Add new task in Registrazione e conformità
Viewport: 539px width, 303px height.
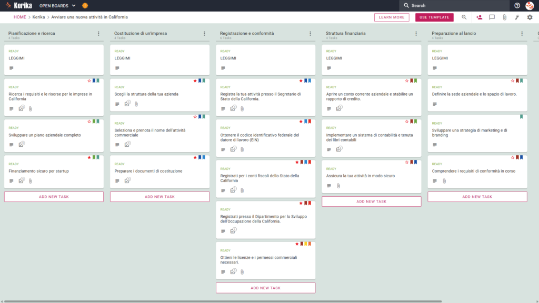click(x=266, y=288)
